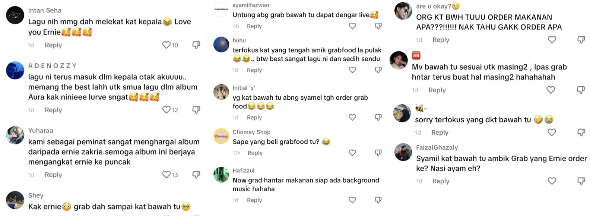Like Initial 's' comment about abng syamel

coord(352,117)
